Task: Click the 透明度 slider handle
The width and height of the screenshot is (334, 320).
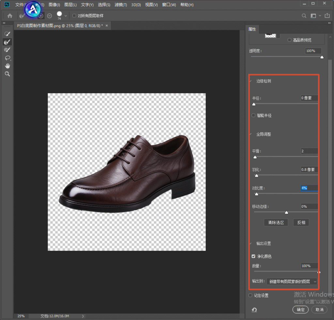Action: 322,57
